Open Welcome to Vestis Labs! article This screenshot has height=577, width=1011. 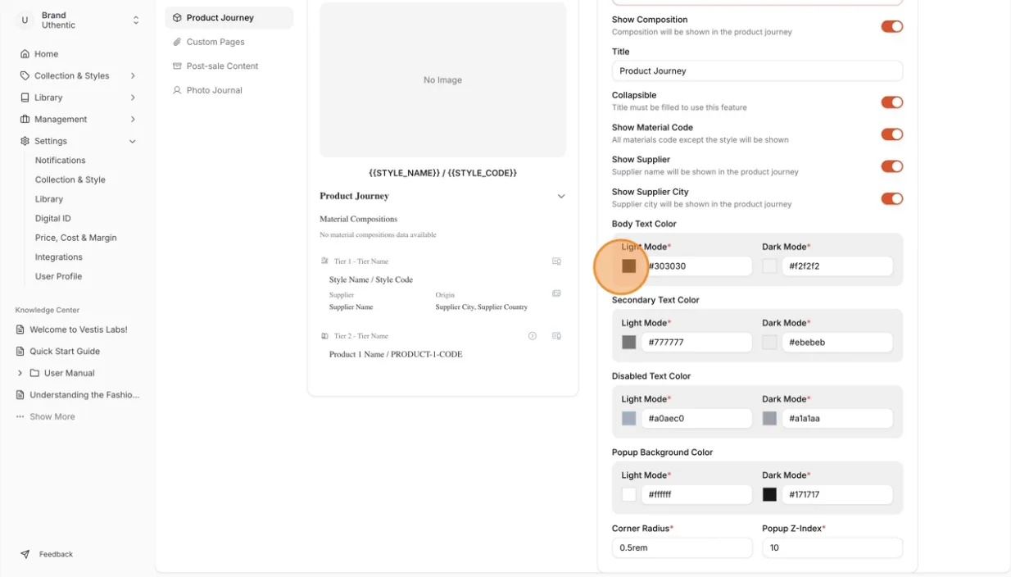point(79,329)
